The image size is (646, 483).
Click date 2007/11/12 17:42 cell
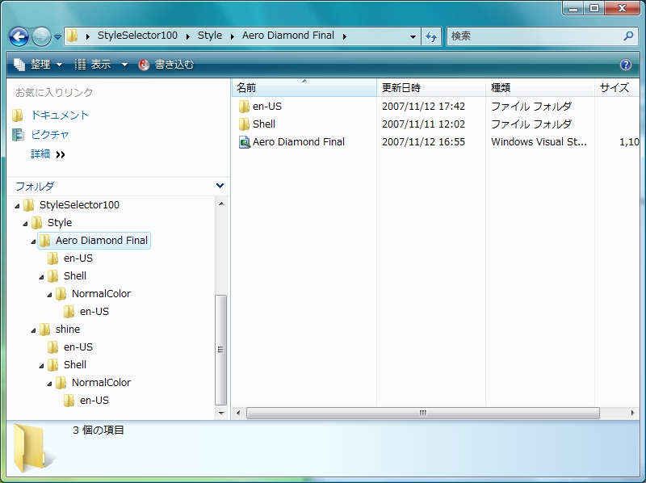(x=423, y=107)
